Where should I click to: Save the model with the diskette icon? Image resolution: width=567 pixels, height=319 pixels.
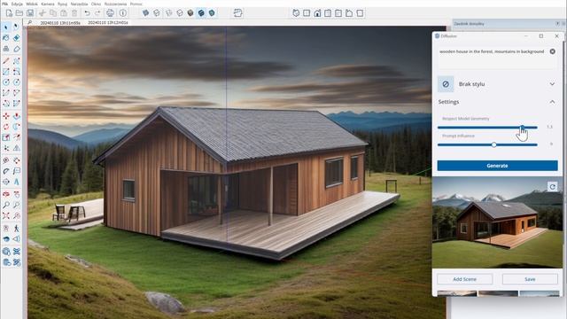pyautogui.click(x=30, y=13)
